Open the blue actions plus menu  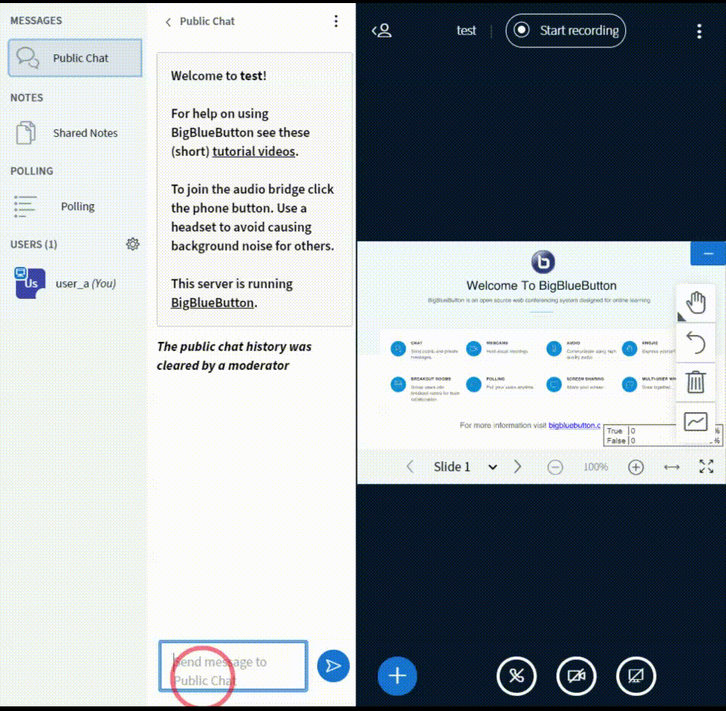tap(397, 676)
